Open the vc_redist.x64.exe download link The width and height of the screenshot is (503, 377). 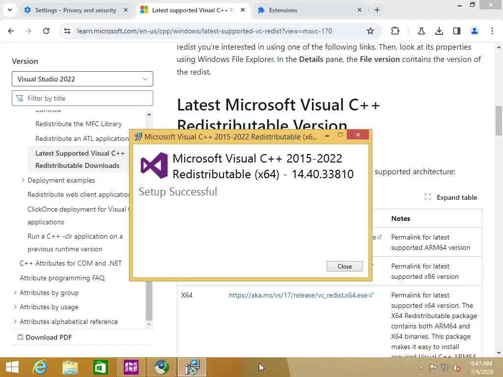(x=301, y=295)
